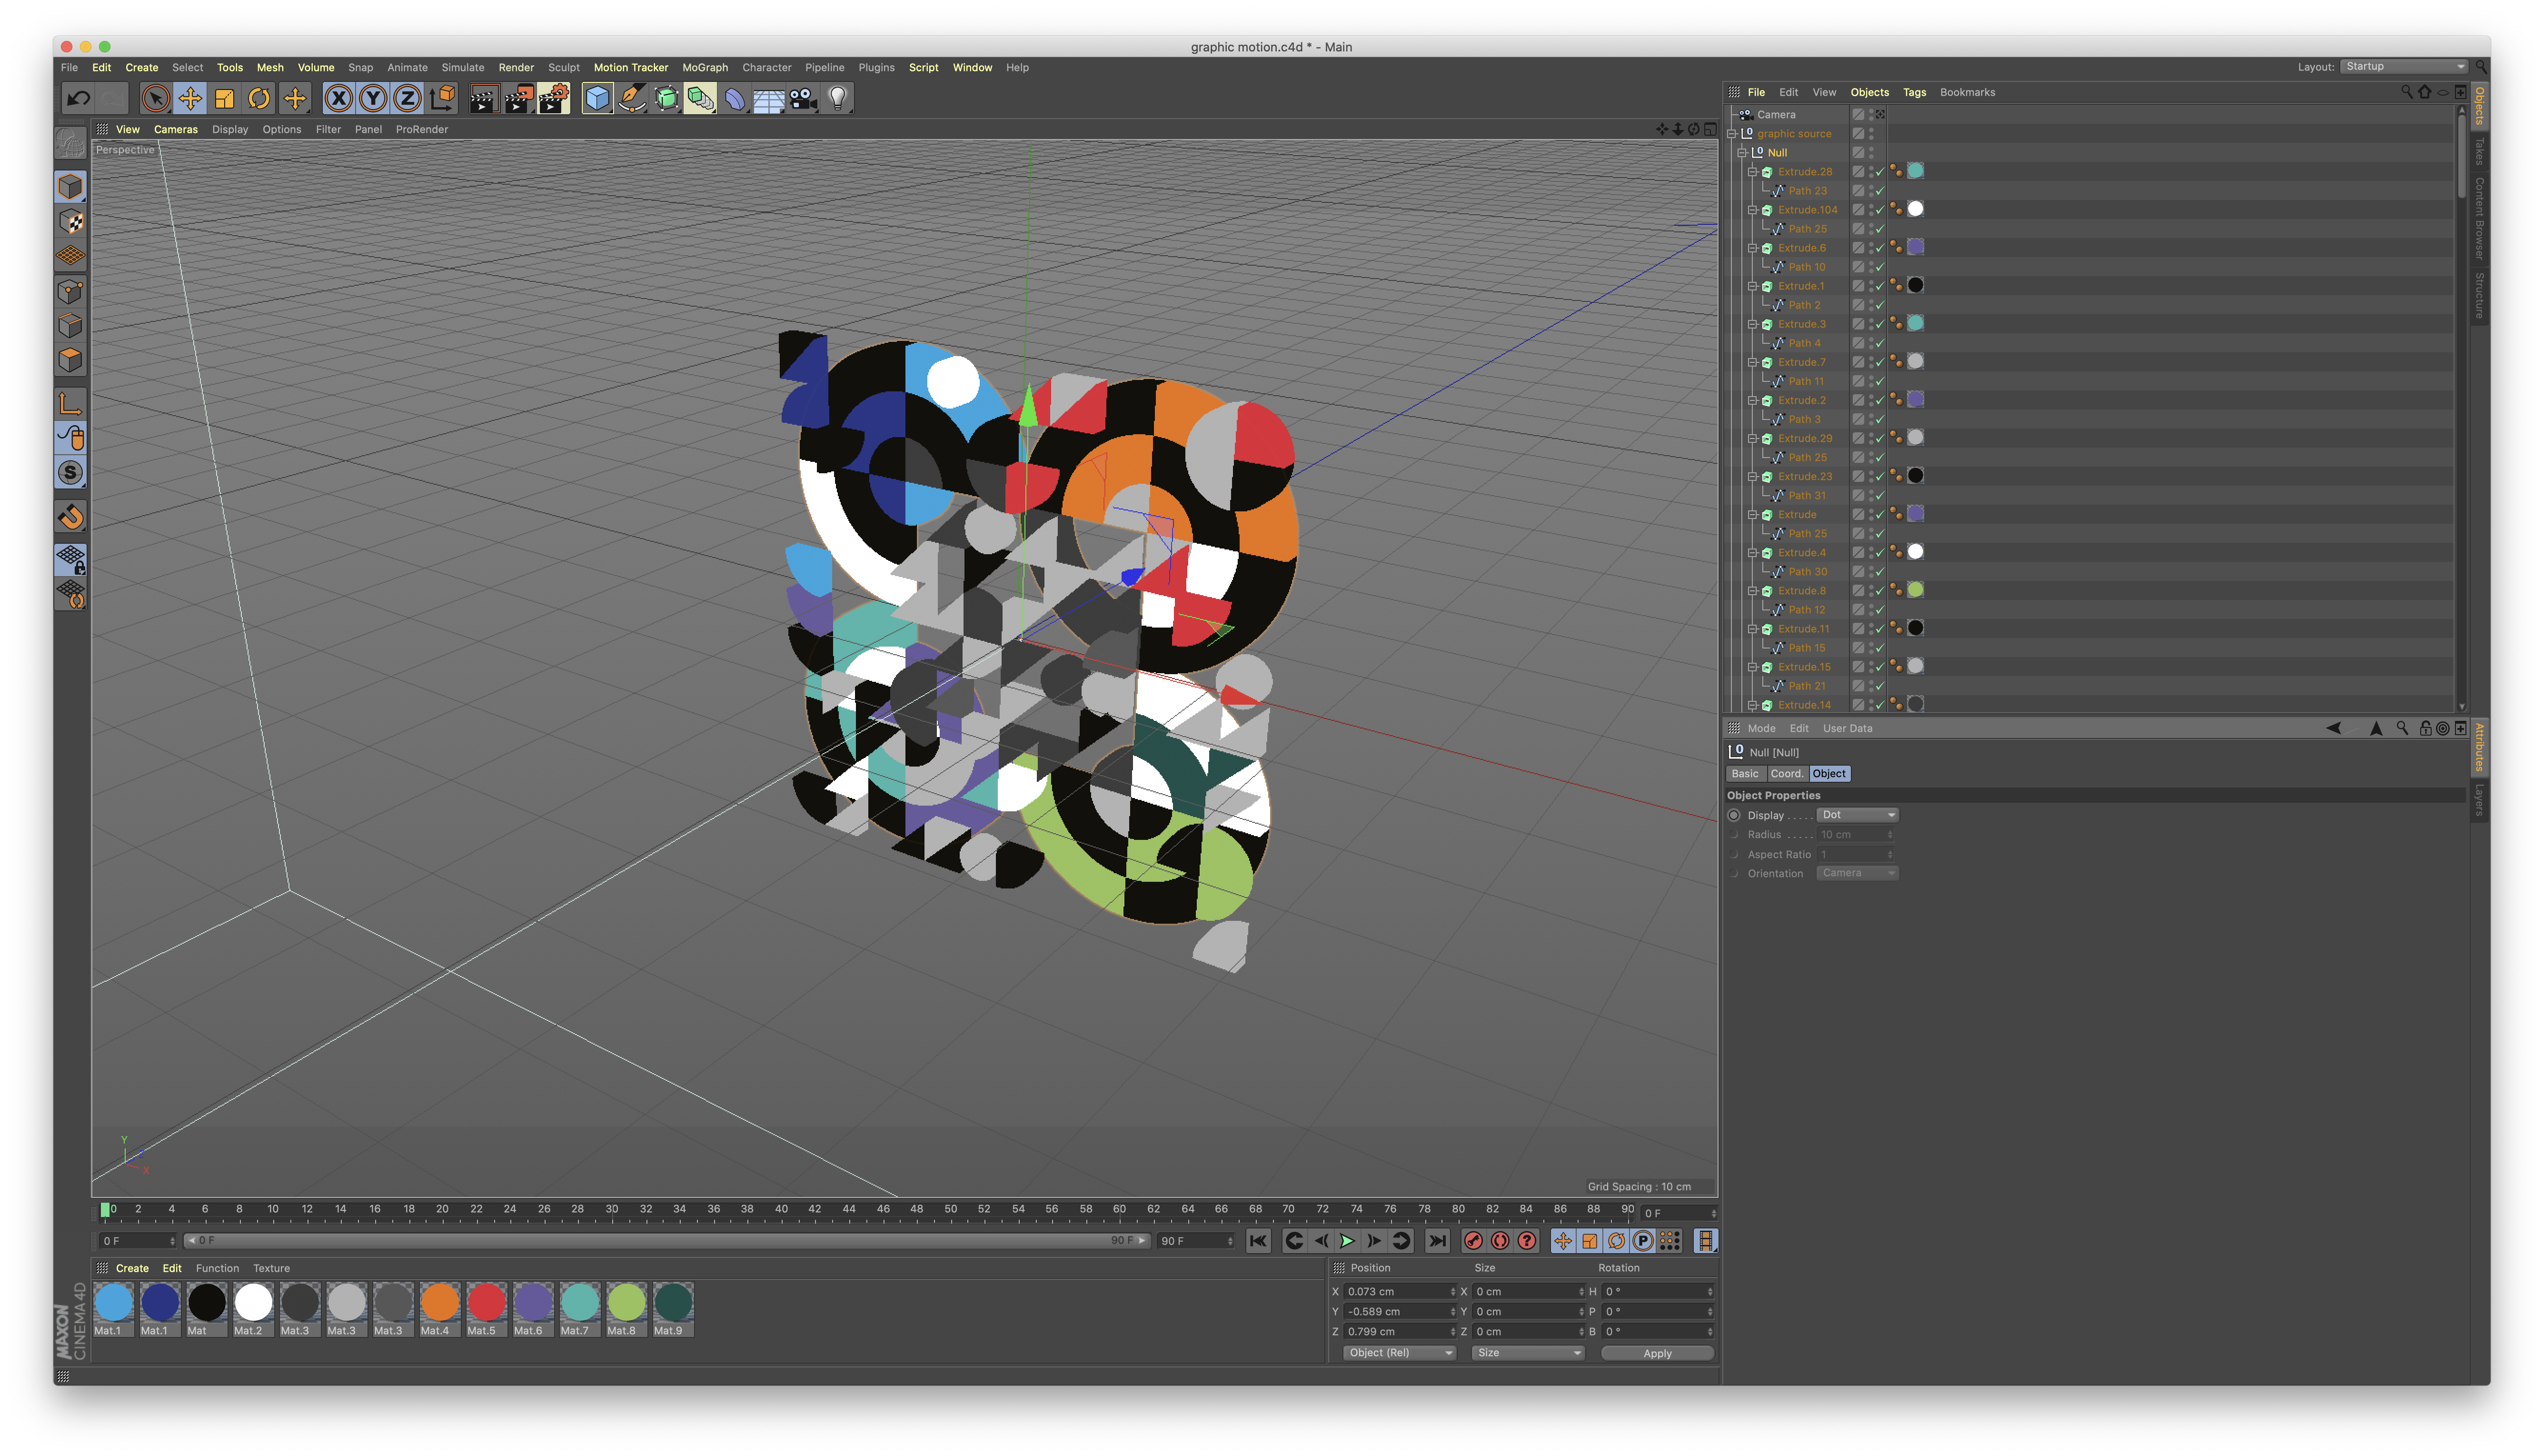This screenshot has height=1456, width=2544.
Task: Add a Light object from toolbar
Action: click(x=838, y=98)
